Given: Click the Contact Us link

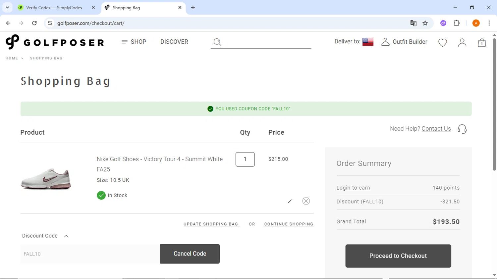Looking at the screenshot, I should tap(436, 129).
